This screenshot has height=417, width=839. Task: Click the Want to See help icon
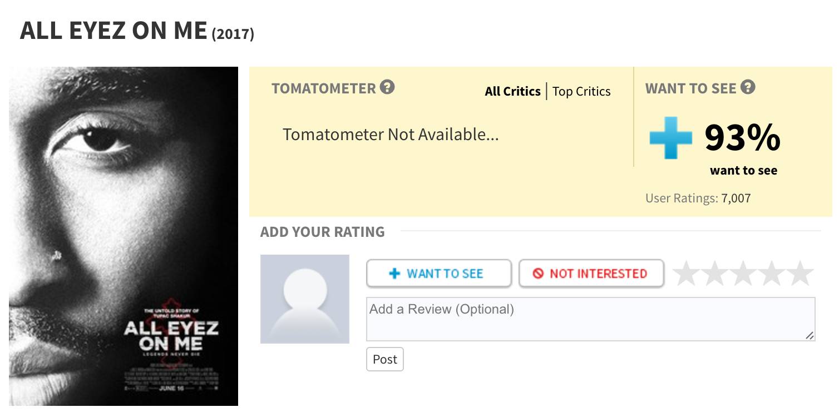pyautogui.click(x=748, y=87)
